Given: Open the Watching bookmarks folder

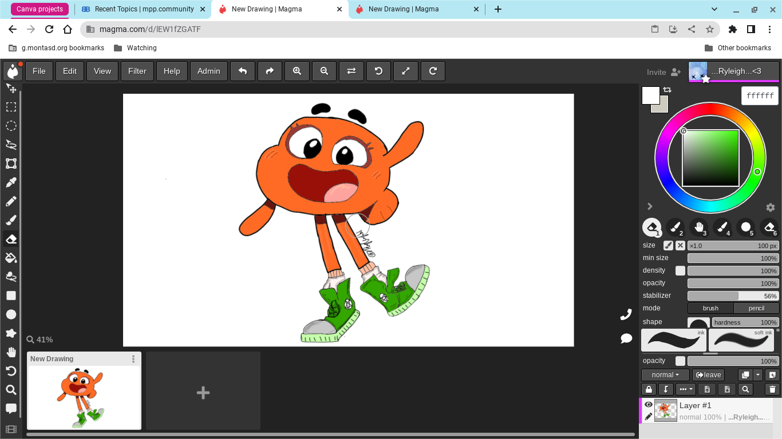Looking at the screenshot, I should [135, 48].
